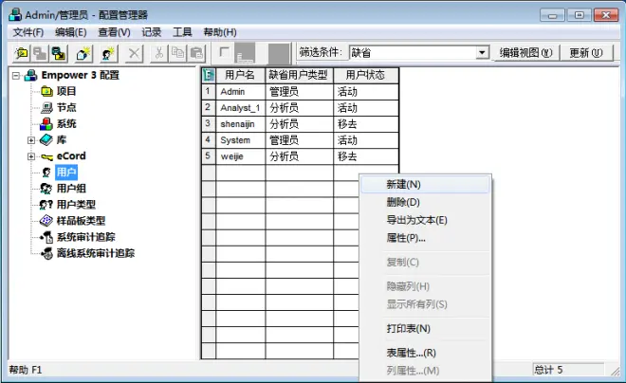Image resolution: width=626 pixels, height=383 pixels.
Task: Collapse the Empower 3 配置 root node
Action: click(15, 76)
